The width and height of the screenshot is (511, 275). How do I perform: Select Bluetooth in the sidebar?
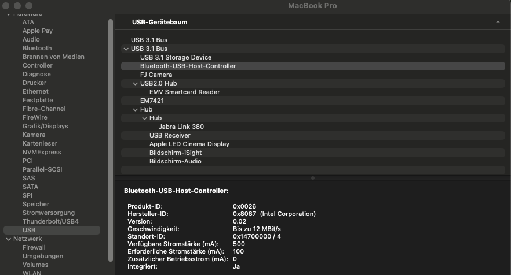click(x=37, y=48)
